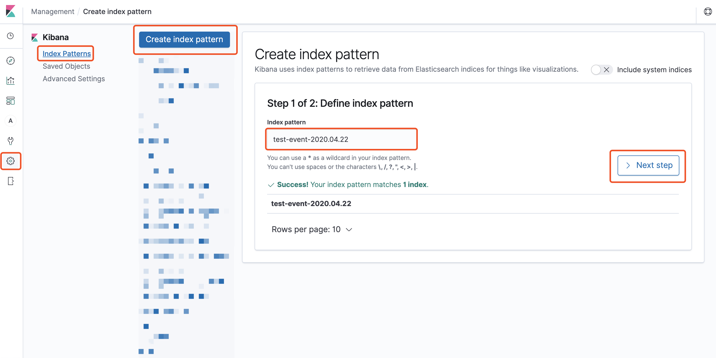This screenshot has height=358, width=716.
Task: Click the matched index test-event-2020.04.22 row
Action: pos(473,204)
